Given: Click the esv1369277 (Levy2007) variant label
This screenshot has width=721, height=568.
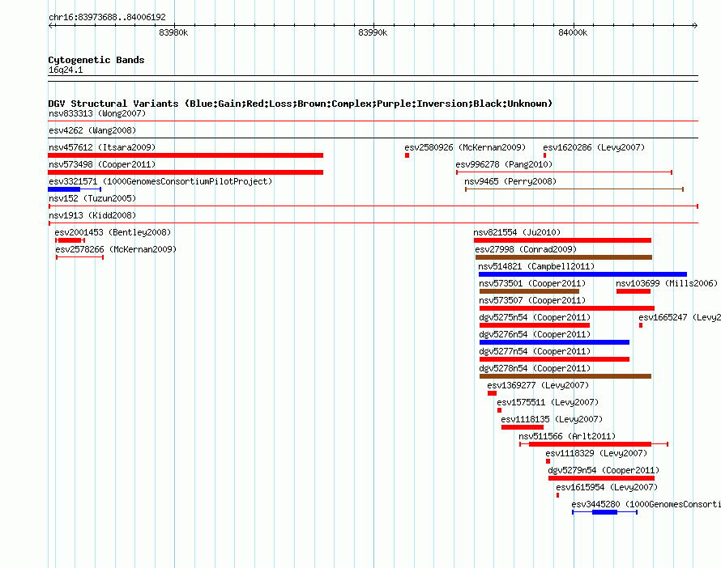Looking at the screenshot, I should tap(538, 385).
